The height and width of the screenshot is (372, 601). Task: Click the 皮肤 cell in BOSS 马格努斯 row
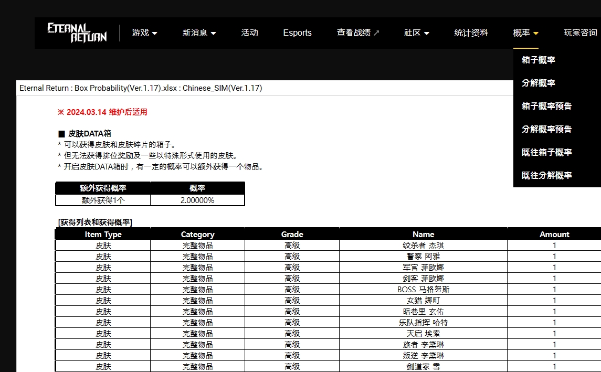(103, 290)
